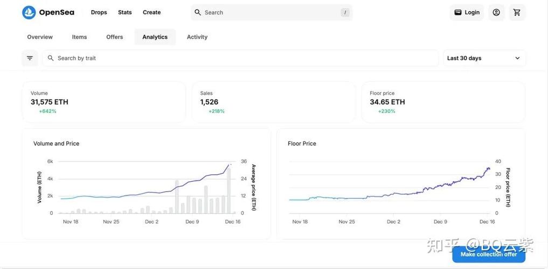The image size is (548, 269).
Task: Click the Floor price 34.65 ETH value
Action: coord(387,102)
